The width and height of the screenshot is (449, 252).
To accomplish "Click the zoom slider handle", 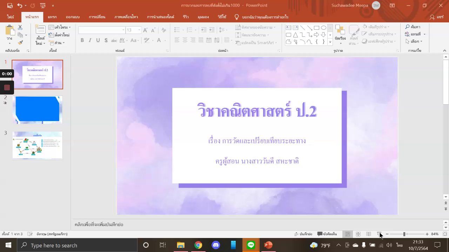I will tap(404, 234).
